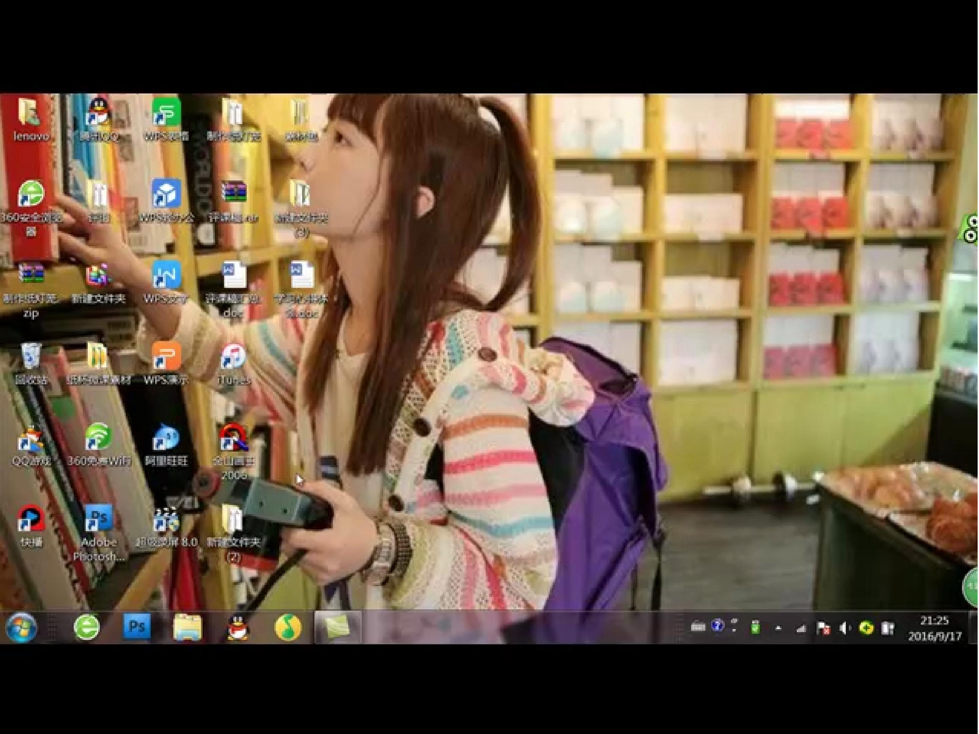979x734 pixels.
Task: Show hidden system tray icons
Action: (x=778, y=628)
